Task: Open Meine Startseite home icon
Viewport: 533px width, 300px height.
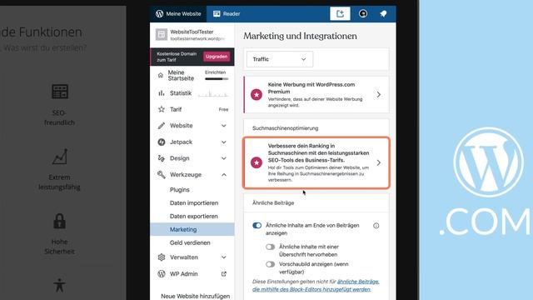Action: (161, 75)
